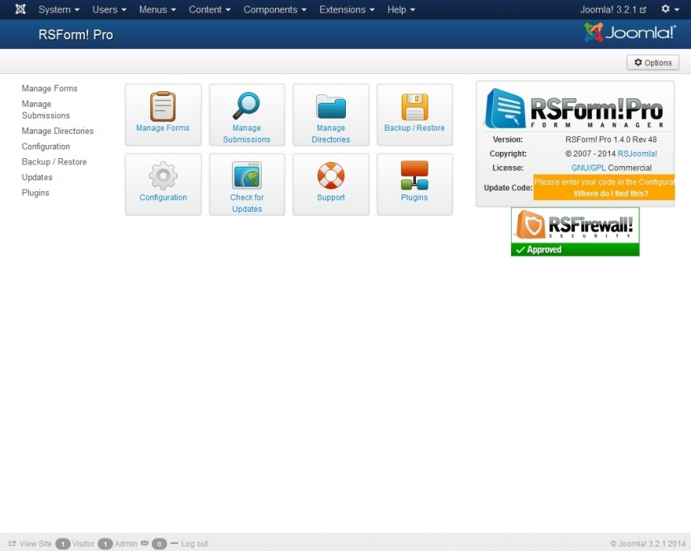The height and width of the screenshot is (551, 691).
Task: Open the GNU/GPL license link
Action: [x=588, y=168]
